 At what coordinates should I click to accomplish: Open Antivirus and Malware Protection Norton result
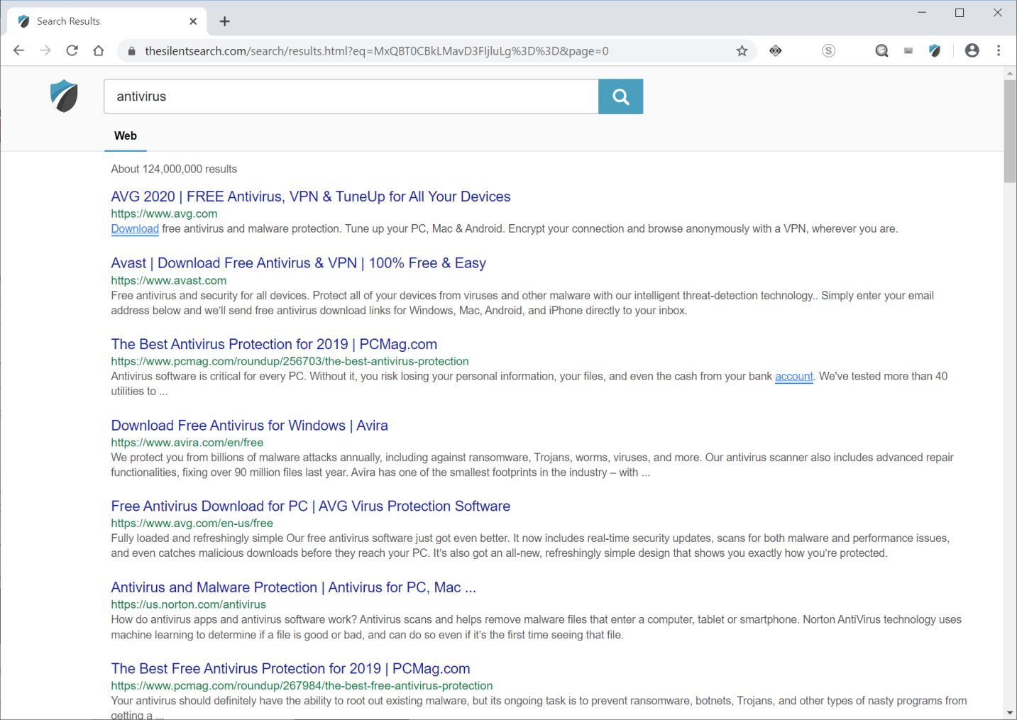tap(293, 587)
